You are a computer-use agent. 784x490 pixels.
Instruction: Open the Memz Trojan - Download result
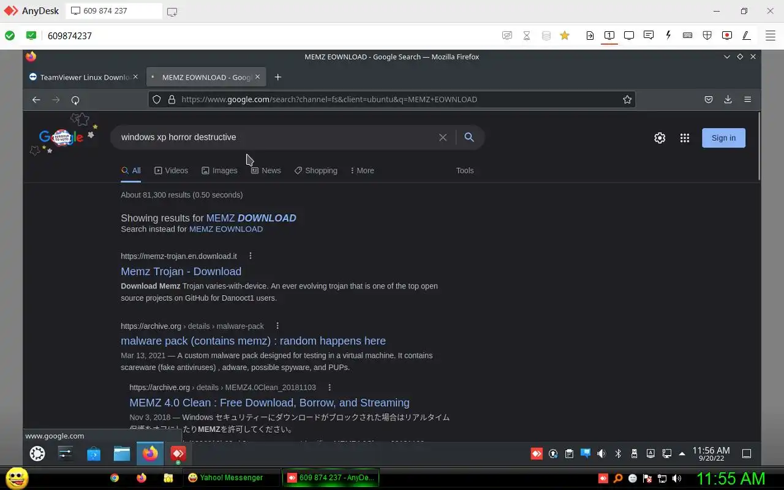[181, 271]
